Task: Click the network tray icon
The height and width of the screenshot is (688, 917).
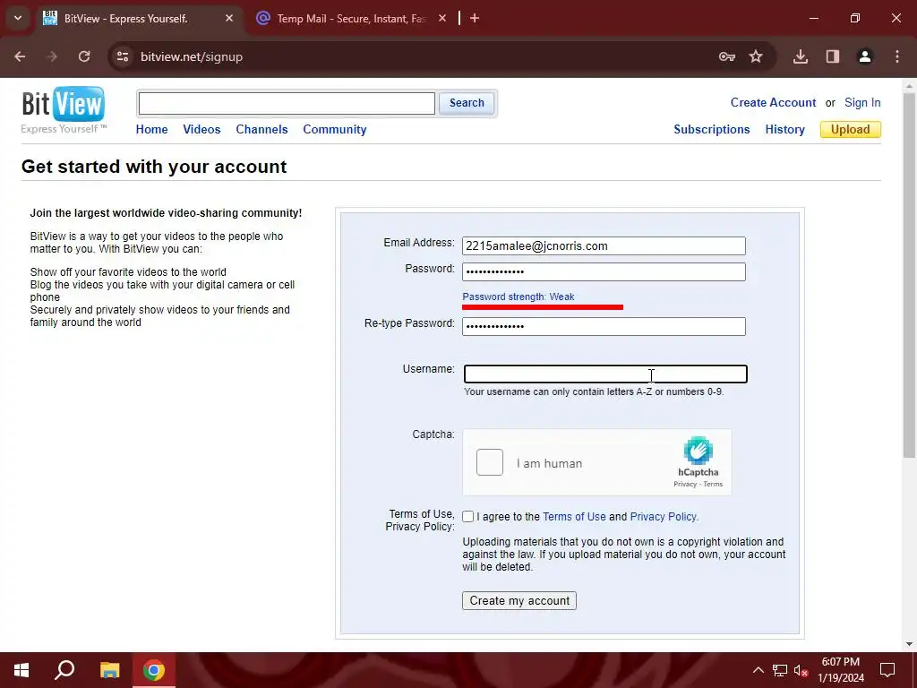Action: (x=780, y=670)
